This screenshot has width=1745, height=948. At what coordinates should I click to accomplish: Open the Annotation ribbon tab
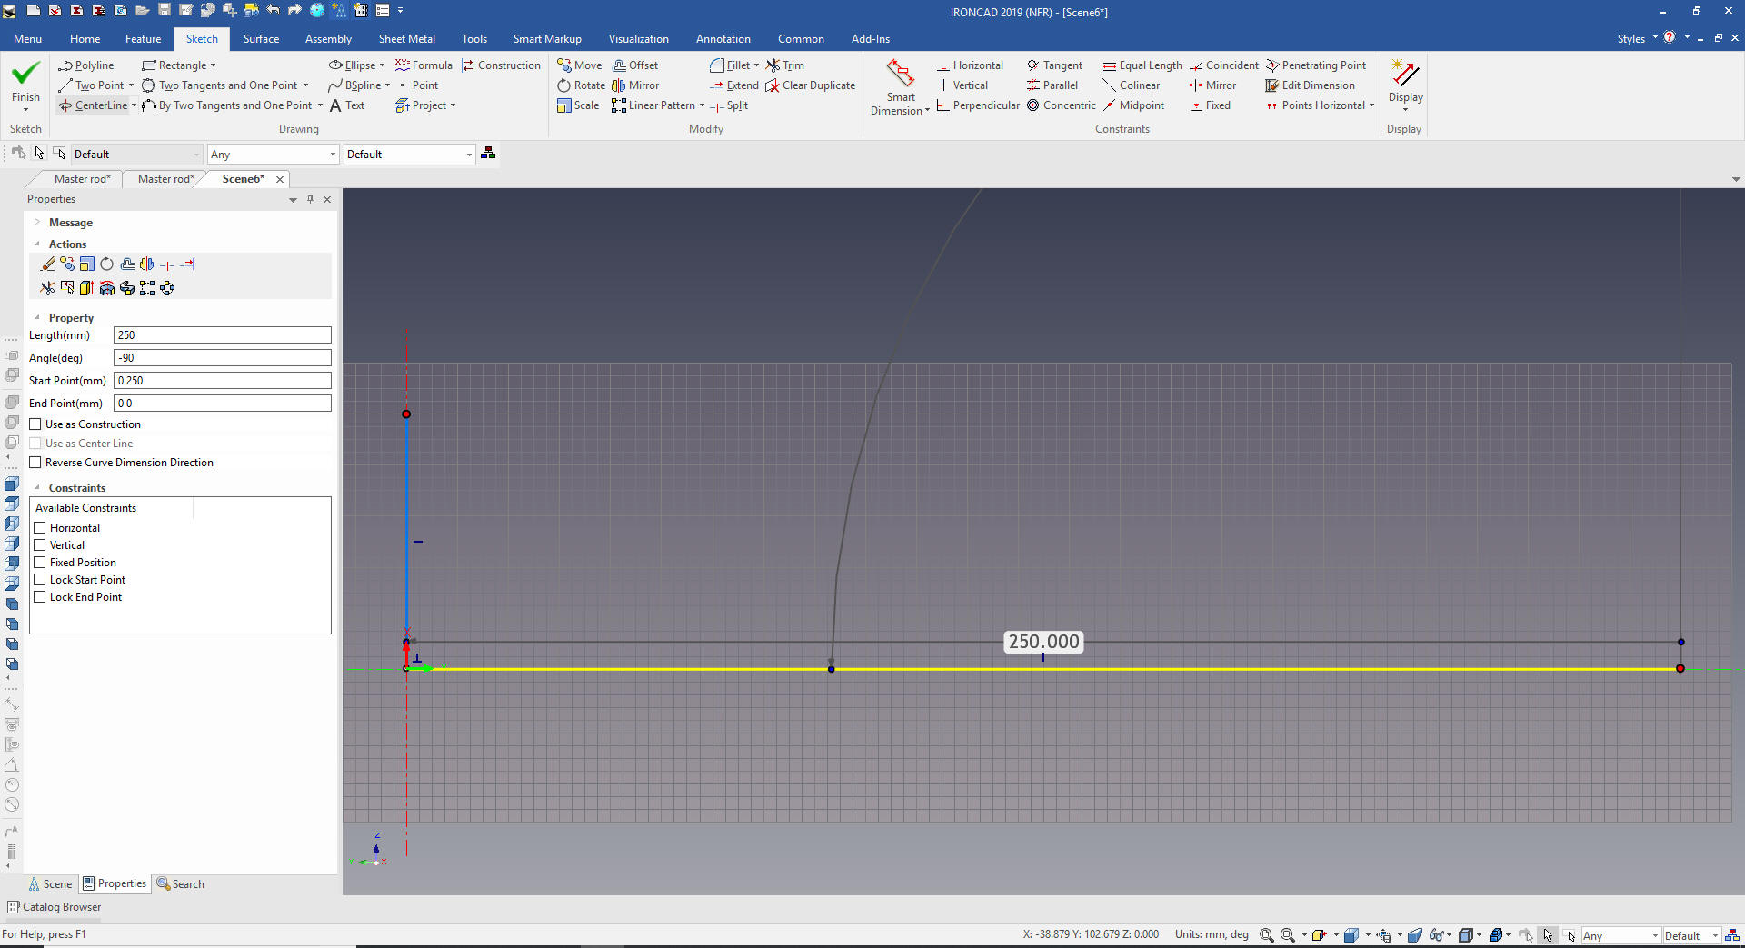723,39
